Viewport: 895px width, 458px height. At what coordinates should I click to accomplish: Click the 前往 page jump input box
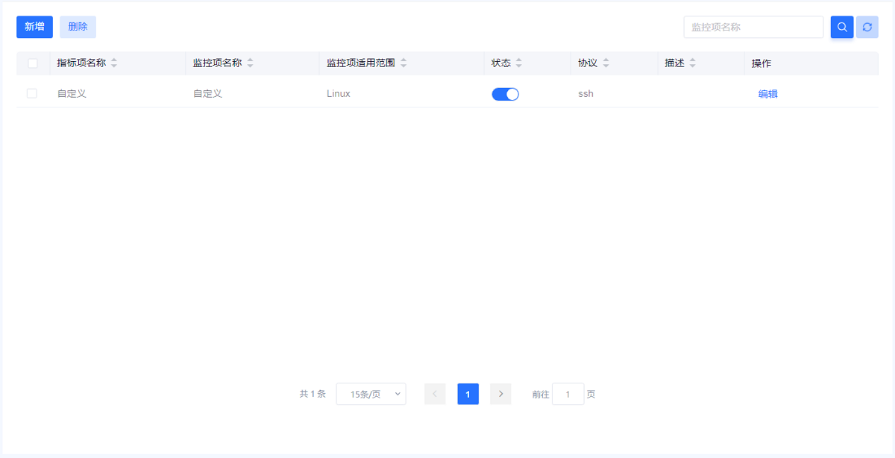568,394
